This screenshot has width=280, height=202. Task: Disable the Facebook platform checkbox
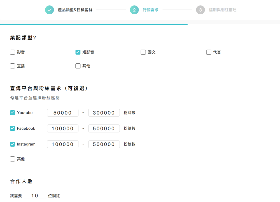pyautogui.click(x=12, y=128)
